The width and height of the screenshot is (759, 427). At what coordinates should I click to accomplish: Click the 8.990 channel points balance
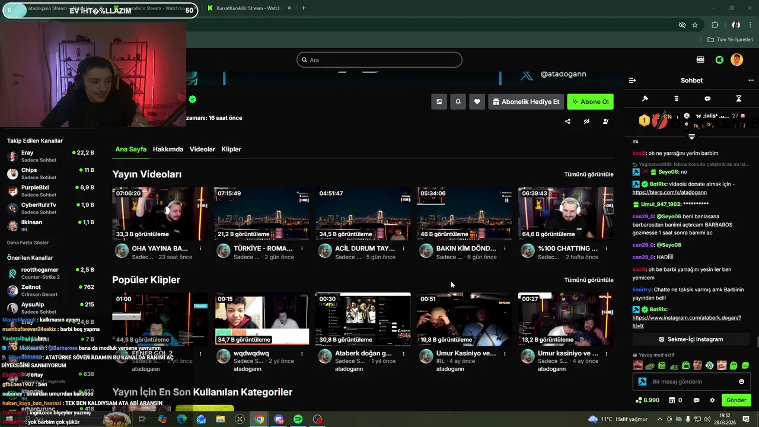[x=647, y=400]
